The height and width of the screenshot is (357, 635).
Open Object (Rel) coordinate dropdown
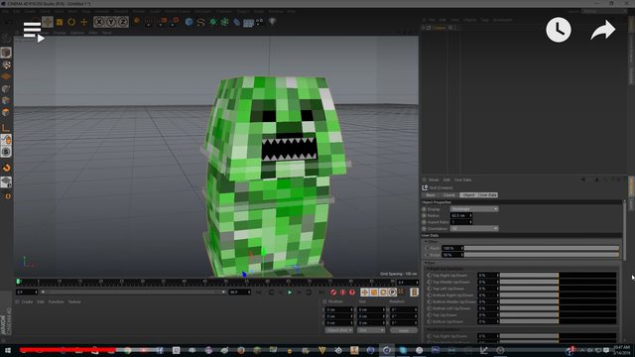339,330
